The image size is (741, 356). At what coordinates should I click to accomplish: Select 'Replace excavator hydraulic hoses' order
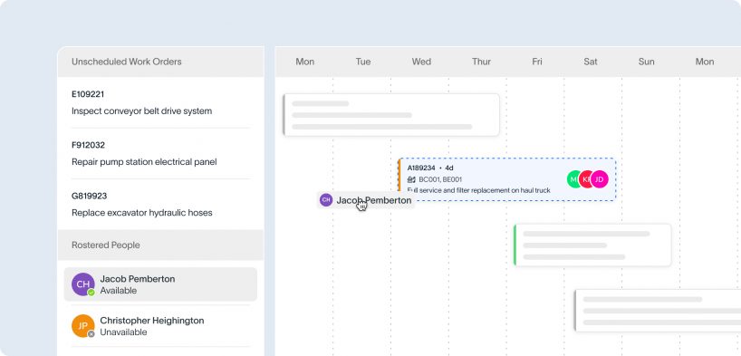click(142, 213)
